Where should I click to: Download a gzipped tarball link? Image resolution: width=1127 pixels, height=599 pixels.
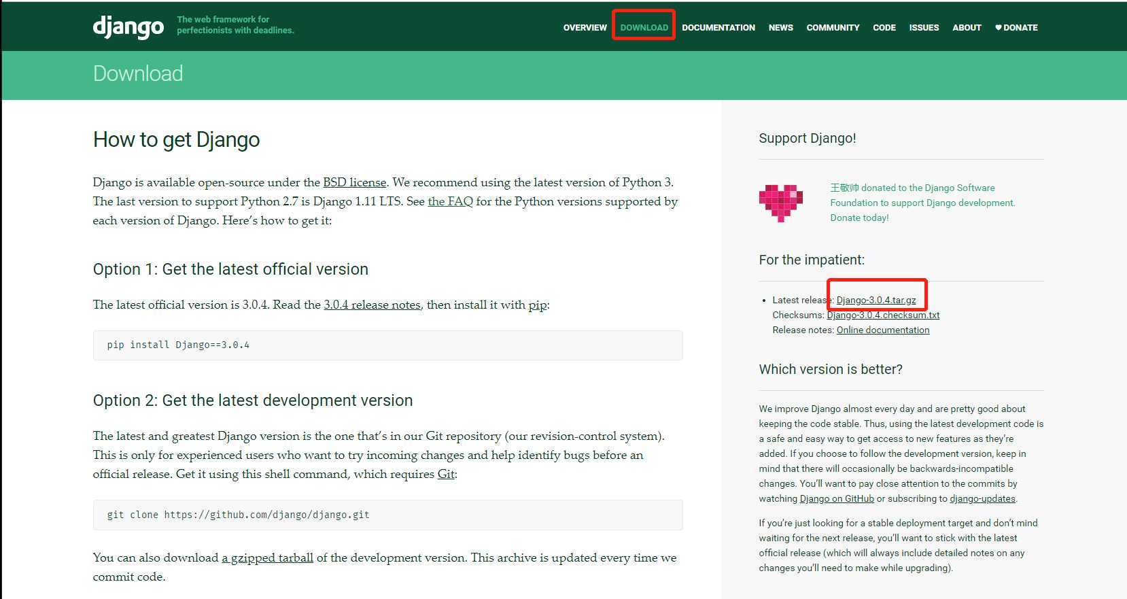click(x=267, y=558)
